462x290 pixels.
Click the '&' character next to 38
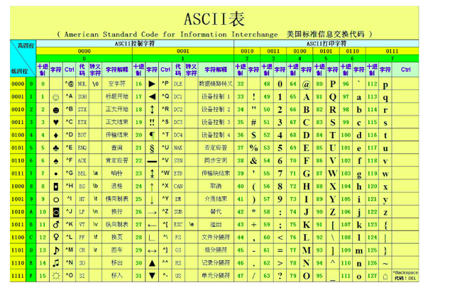(x=253, y=161)
